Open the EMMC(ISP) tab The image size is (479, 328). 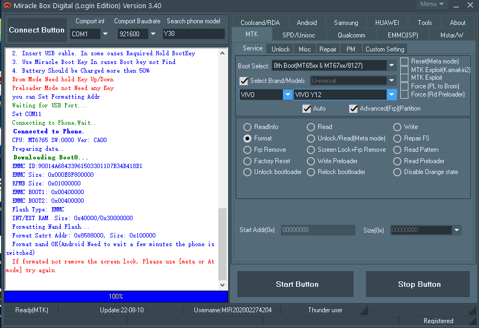pyautogui.click(x=402, y=35)
